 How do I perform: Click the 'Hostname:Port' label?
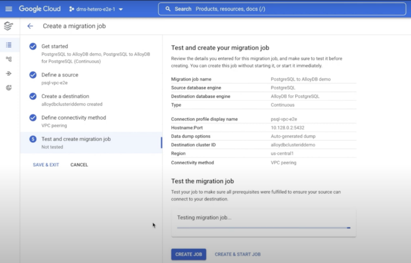point(187,128)
